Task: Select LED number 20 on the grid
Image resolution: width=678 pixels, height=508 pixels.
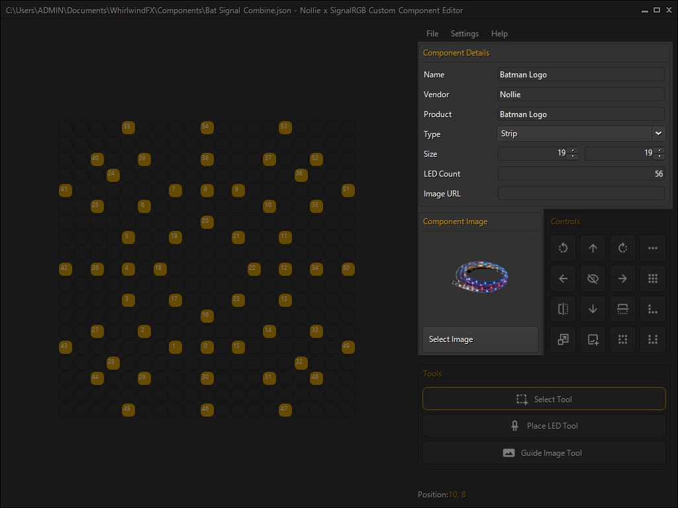Action: (x=207, y=222)
